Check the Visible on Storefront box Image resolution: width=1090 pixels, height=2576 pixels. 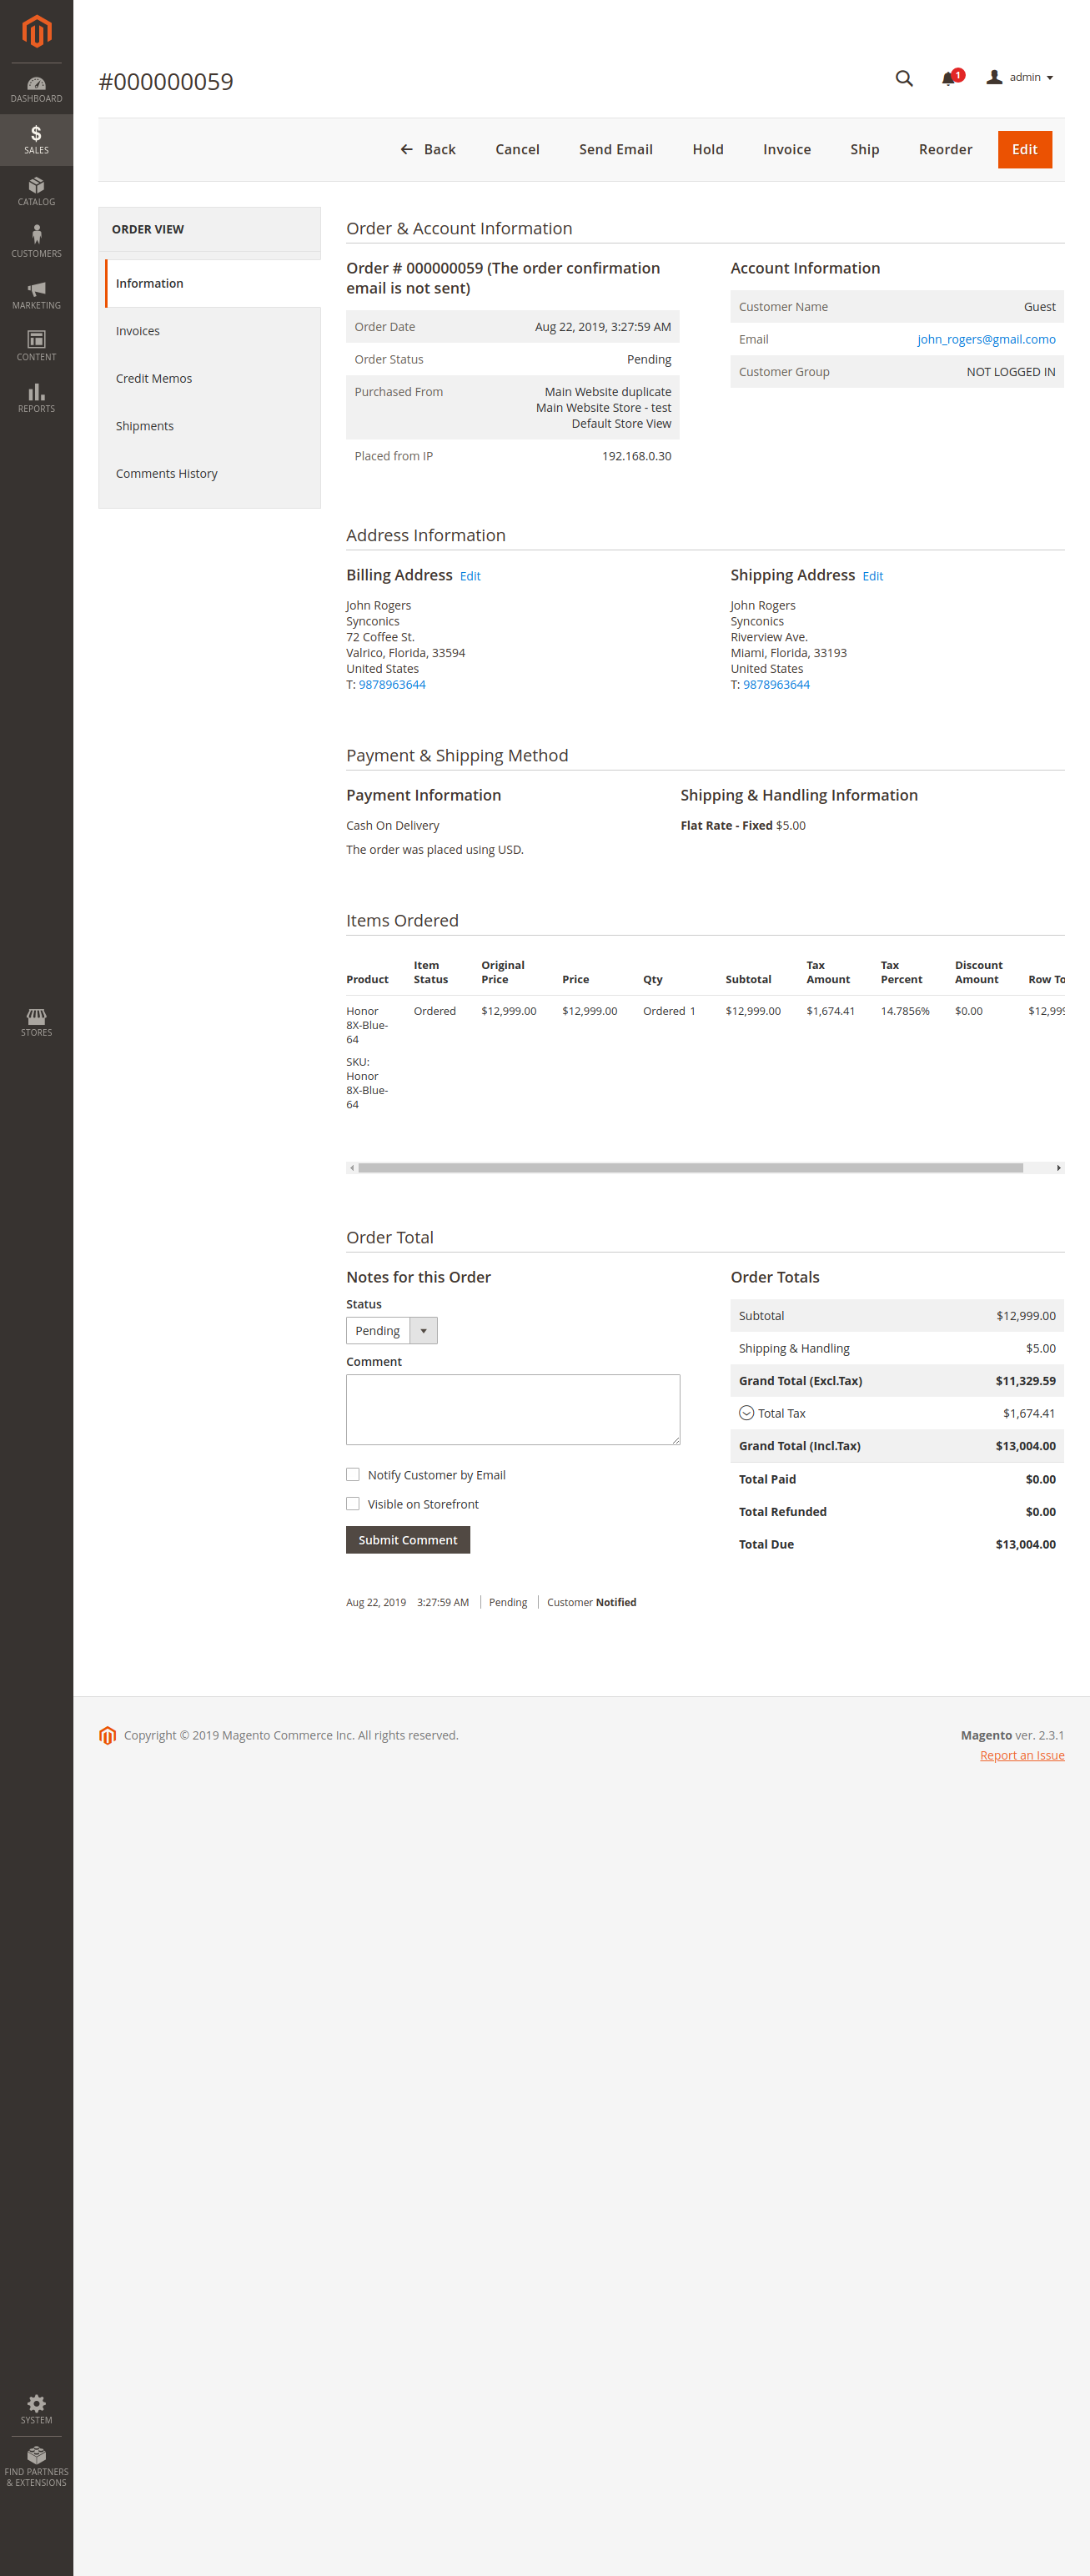tap(353, 1503)
